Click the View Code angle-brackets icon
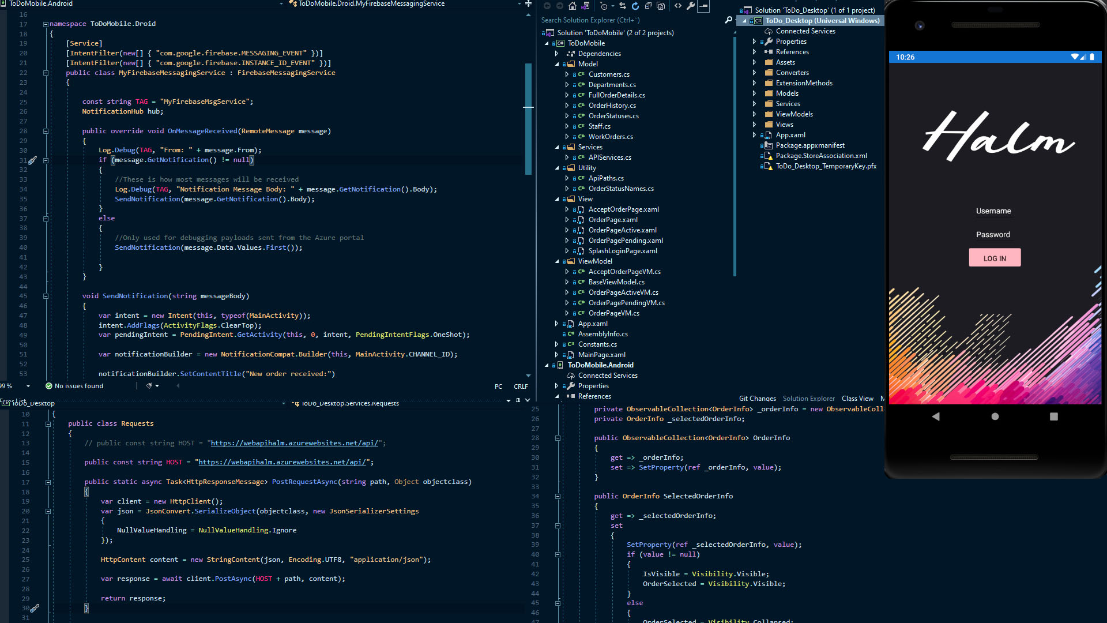Screen dimensions: 1107x623 point(678,6)
